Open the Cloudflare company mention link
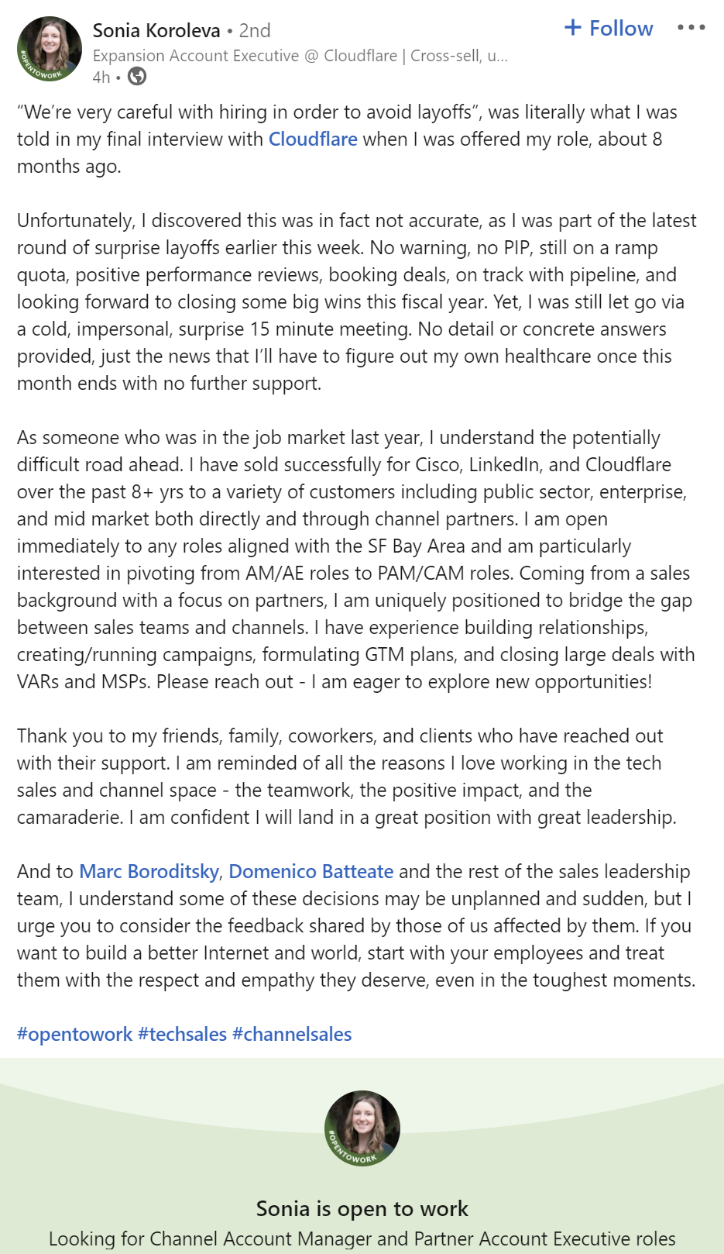Screen dimensions: 724x1254 pyautogui.click(x=313, y=140)
